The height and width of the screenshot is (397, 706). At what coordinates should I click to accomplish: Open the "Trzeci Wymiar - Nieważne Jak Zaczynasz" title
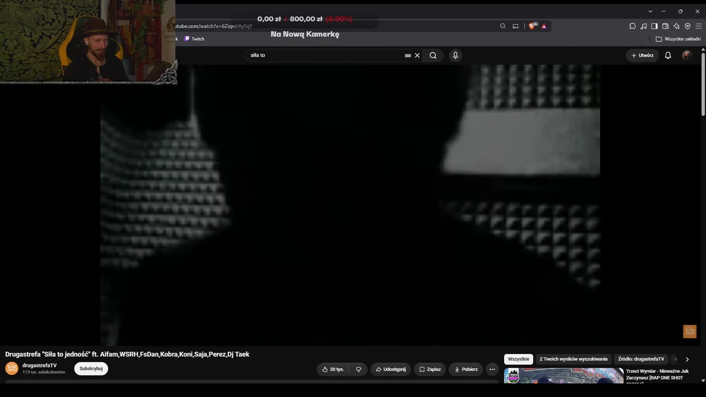coord(657,374)
